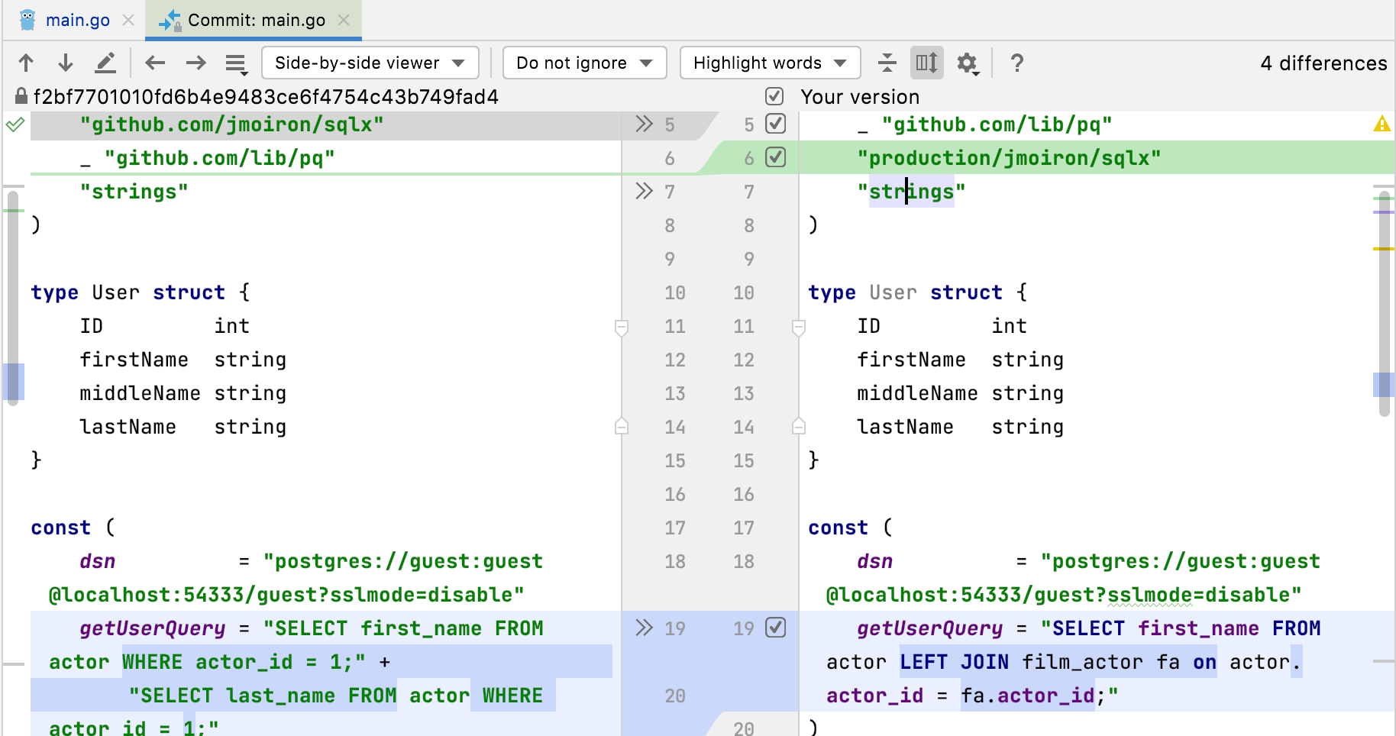The width and height of the screenshot is (1396, 736).
Task: Compare the next file using the right arrow
Action: [x=196, y=63]
